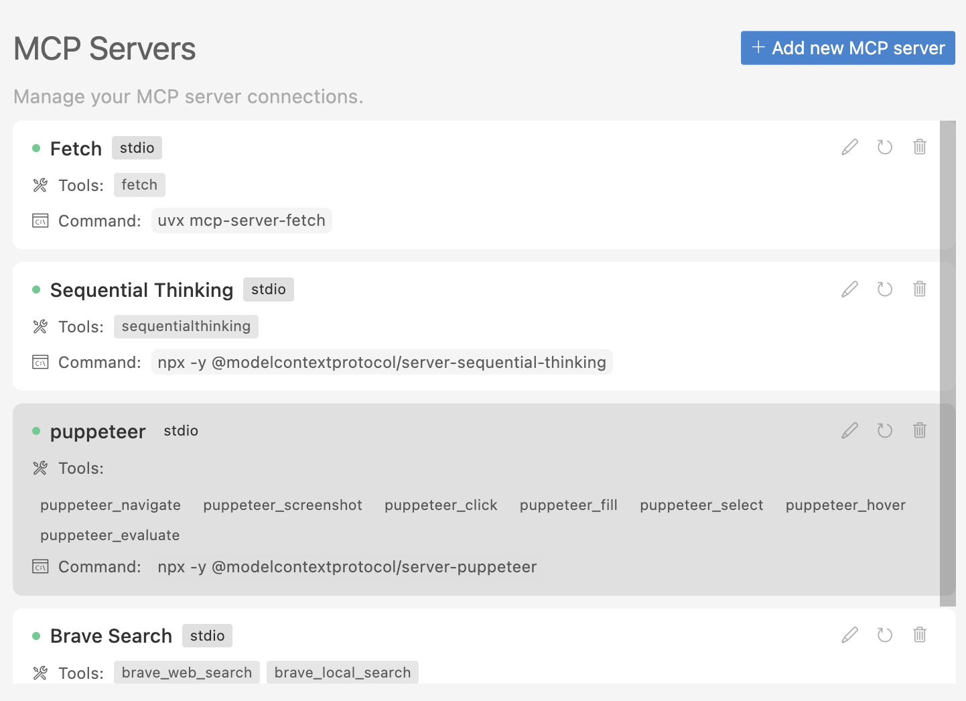Viewport: 966px width, 701px height.
Task: Restart the Brave Search server
Action: (884, 635)
